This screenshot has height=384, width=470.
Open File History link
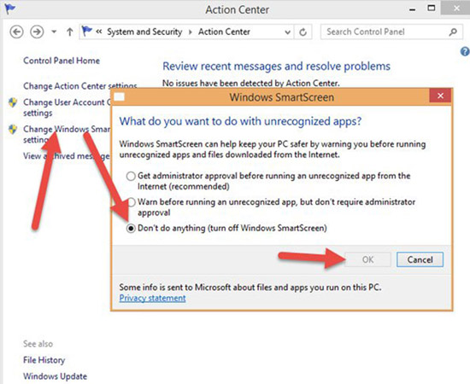tap(44, 360)
